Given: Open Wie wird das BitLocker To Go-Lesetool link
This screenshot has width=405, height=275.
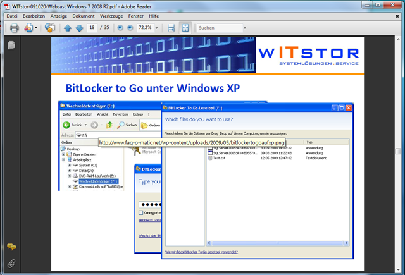Looking at the screenshot, I should point(201,252).
